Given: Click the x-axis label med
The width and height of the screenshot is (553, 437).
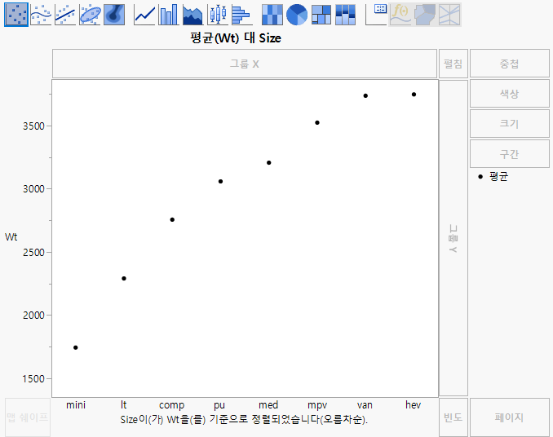Looking at the screenshot, I should pyautogui.click(x=268, y=405).
